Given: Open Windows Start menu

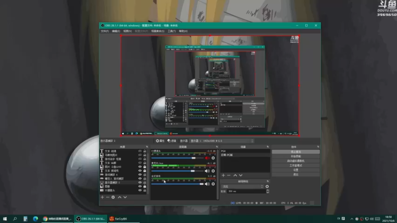Looking at the screenshot, I should [4, 219].
